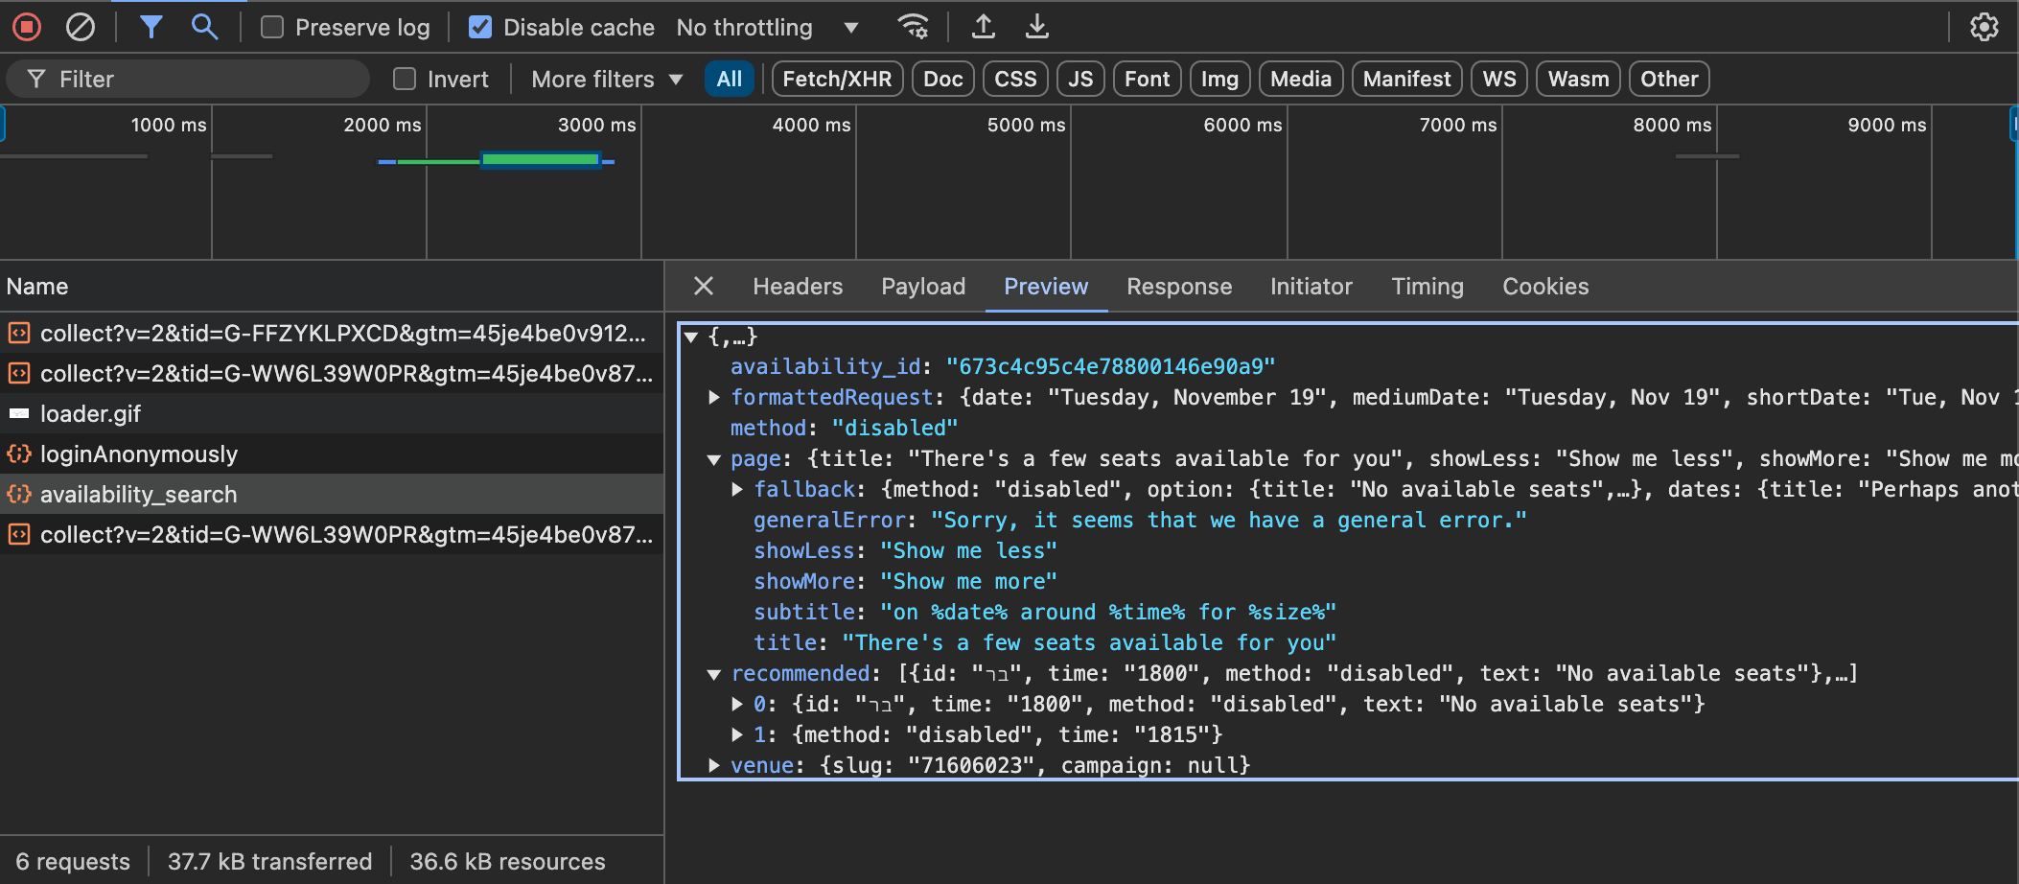The image size is (2019, 884).
Task: Collapse page object
Action: (x=714, y=459)
